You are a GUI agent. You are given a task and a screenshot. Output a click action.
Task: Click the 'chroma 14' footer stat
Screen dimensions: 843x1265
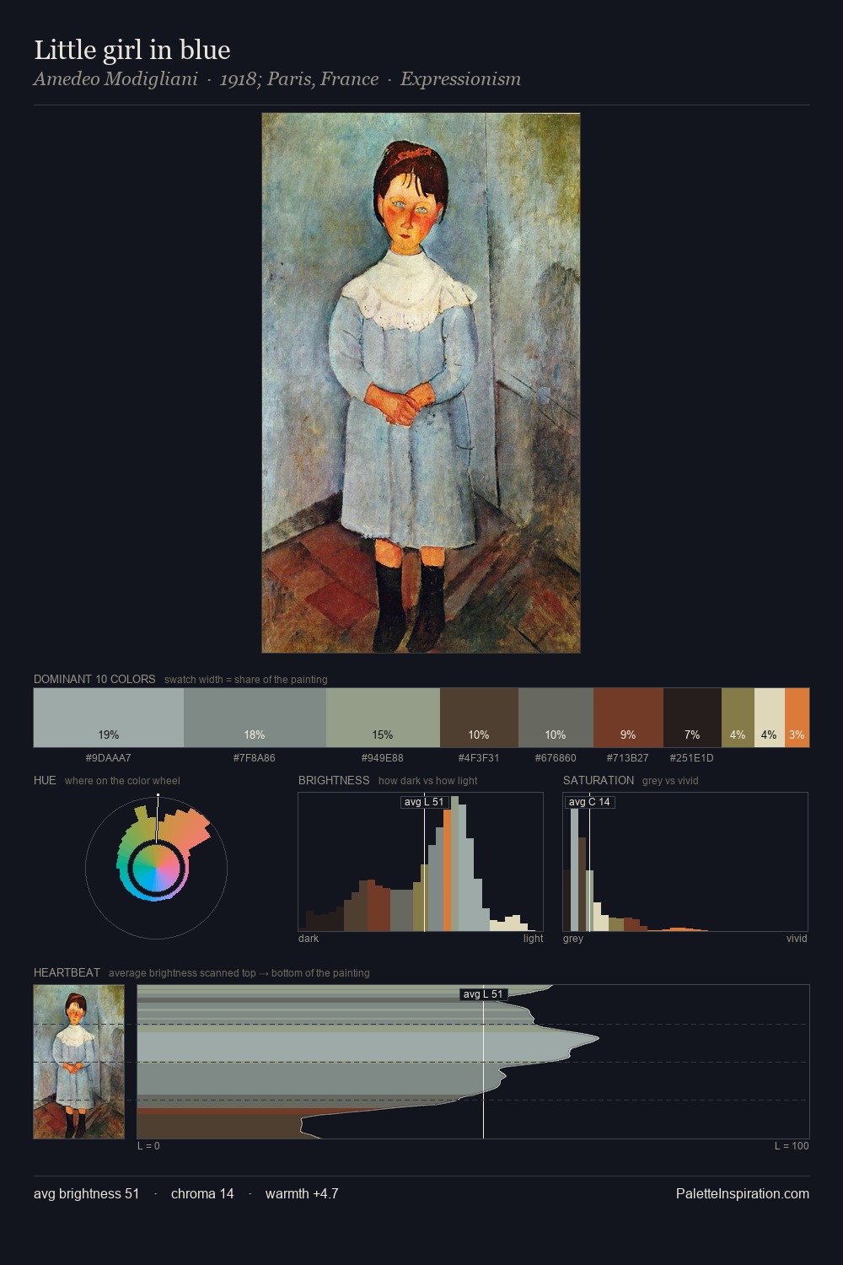(202, 1193)
